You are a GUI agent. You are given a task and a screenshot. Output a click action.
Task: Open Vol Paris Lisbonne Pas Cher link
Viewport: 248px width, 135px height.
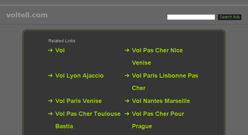[165, 76]
